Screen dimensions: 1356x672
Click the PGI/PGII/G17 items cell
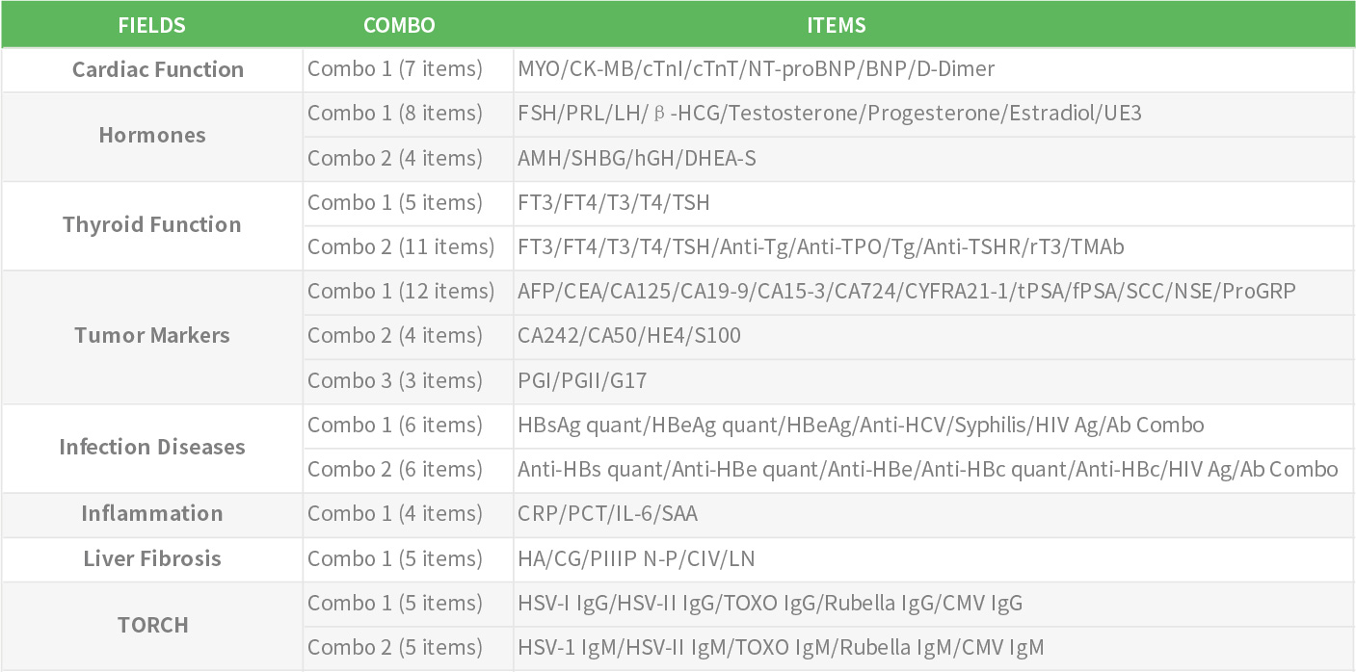582,380
